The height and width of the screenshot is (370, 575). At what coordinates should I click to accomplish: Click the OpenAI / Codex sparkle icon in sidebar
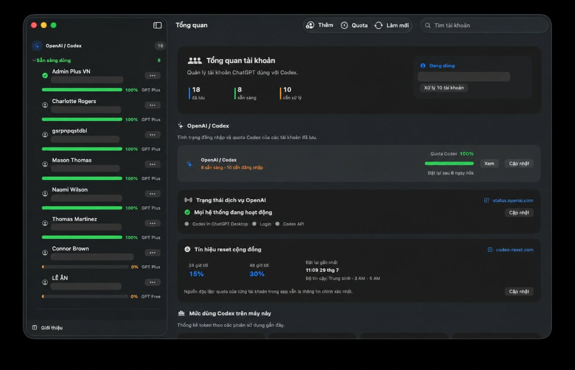37,46
